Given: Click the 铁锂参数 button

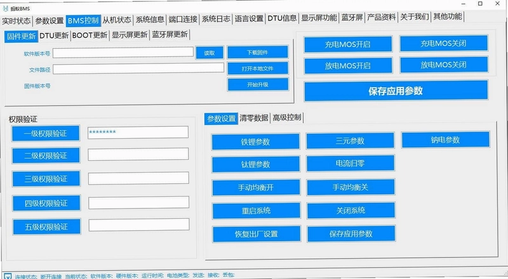Looking at the screenshot, I should click(256, 142).
